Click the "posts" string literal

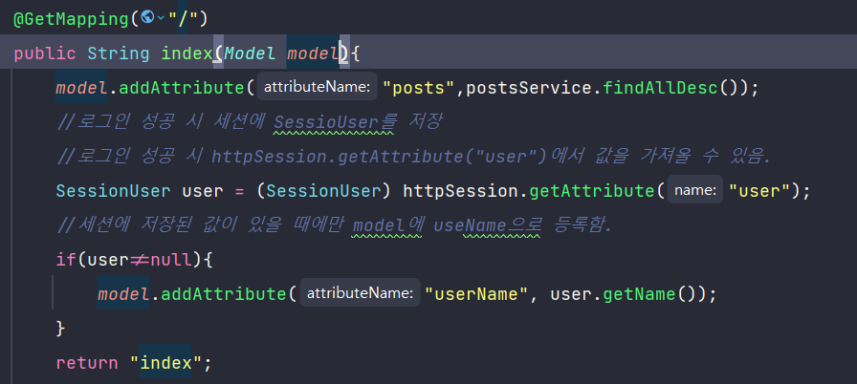coord(418,88)
